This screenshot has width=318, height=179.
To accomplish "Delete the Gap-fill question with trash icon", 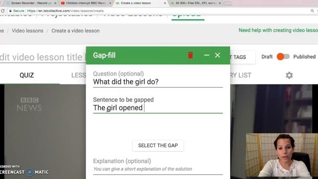I will tap(190, 55).
